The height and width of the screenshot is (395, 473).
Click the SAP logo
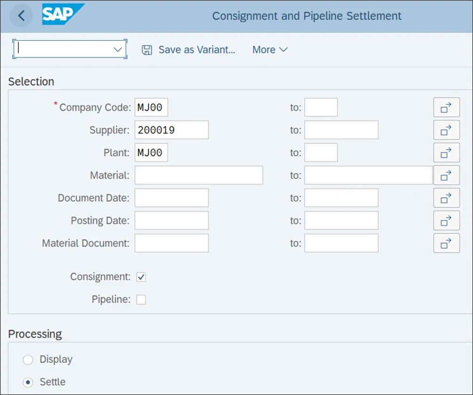point(63,15)
